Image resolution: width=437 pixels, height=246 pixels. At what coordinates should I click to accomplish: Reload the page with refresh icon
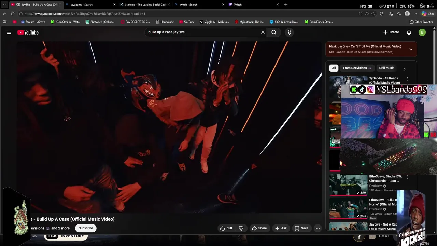pos(13,14)
